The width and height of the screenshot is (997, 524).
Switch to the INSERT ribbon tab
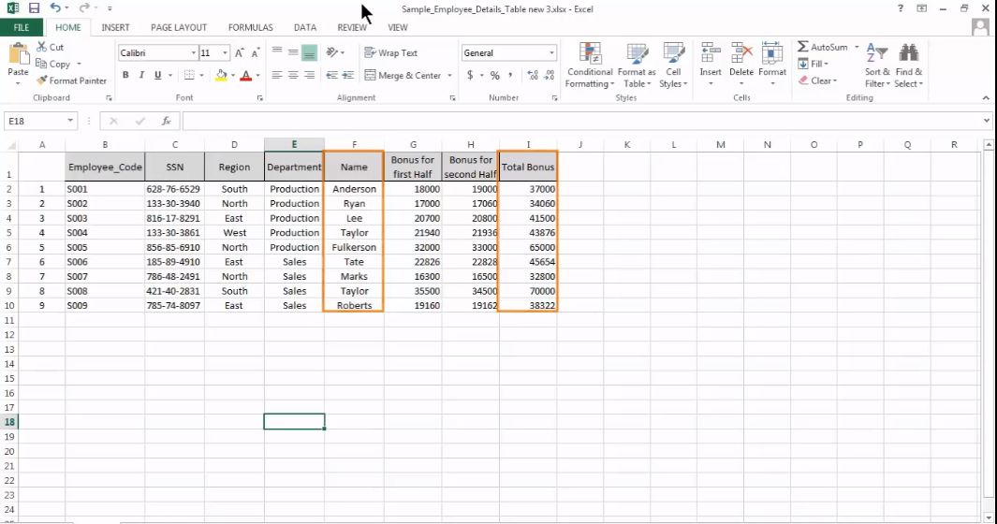pyautogui.click(x=115, y=28)
